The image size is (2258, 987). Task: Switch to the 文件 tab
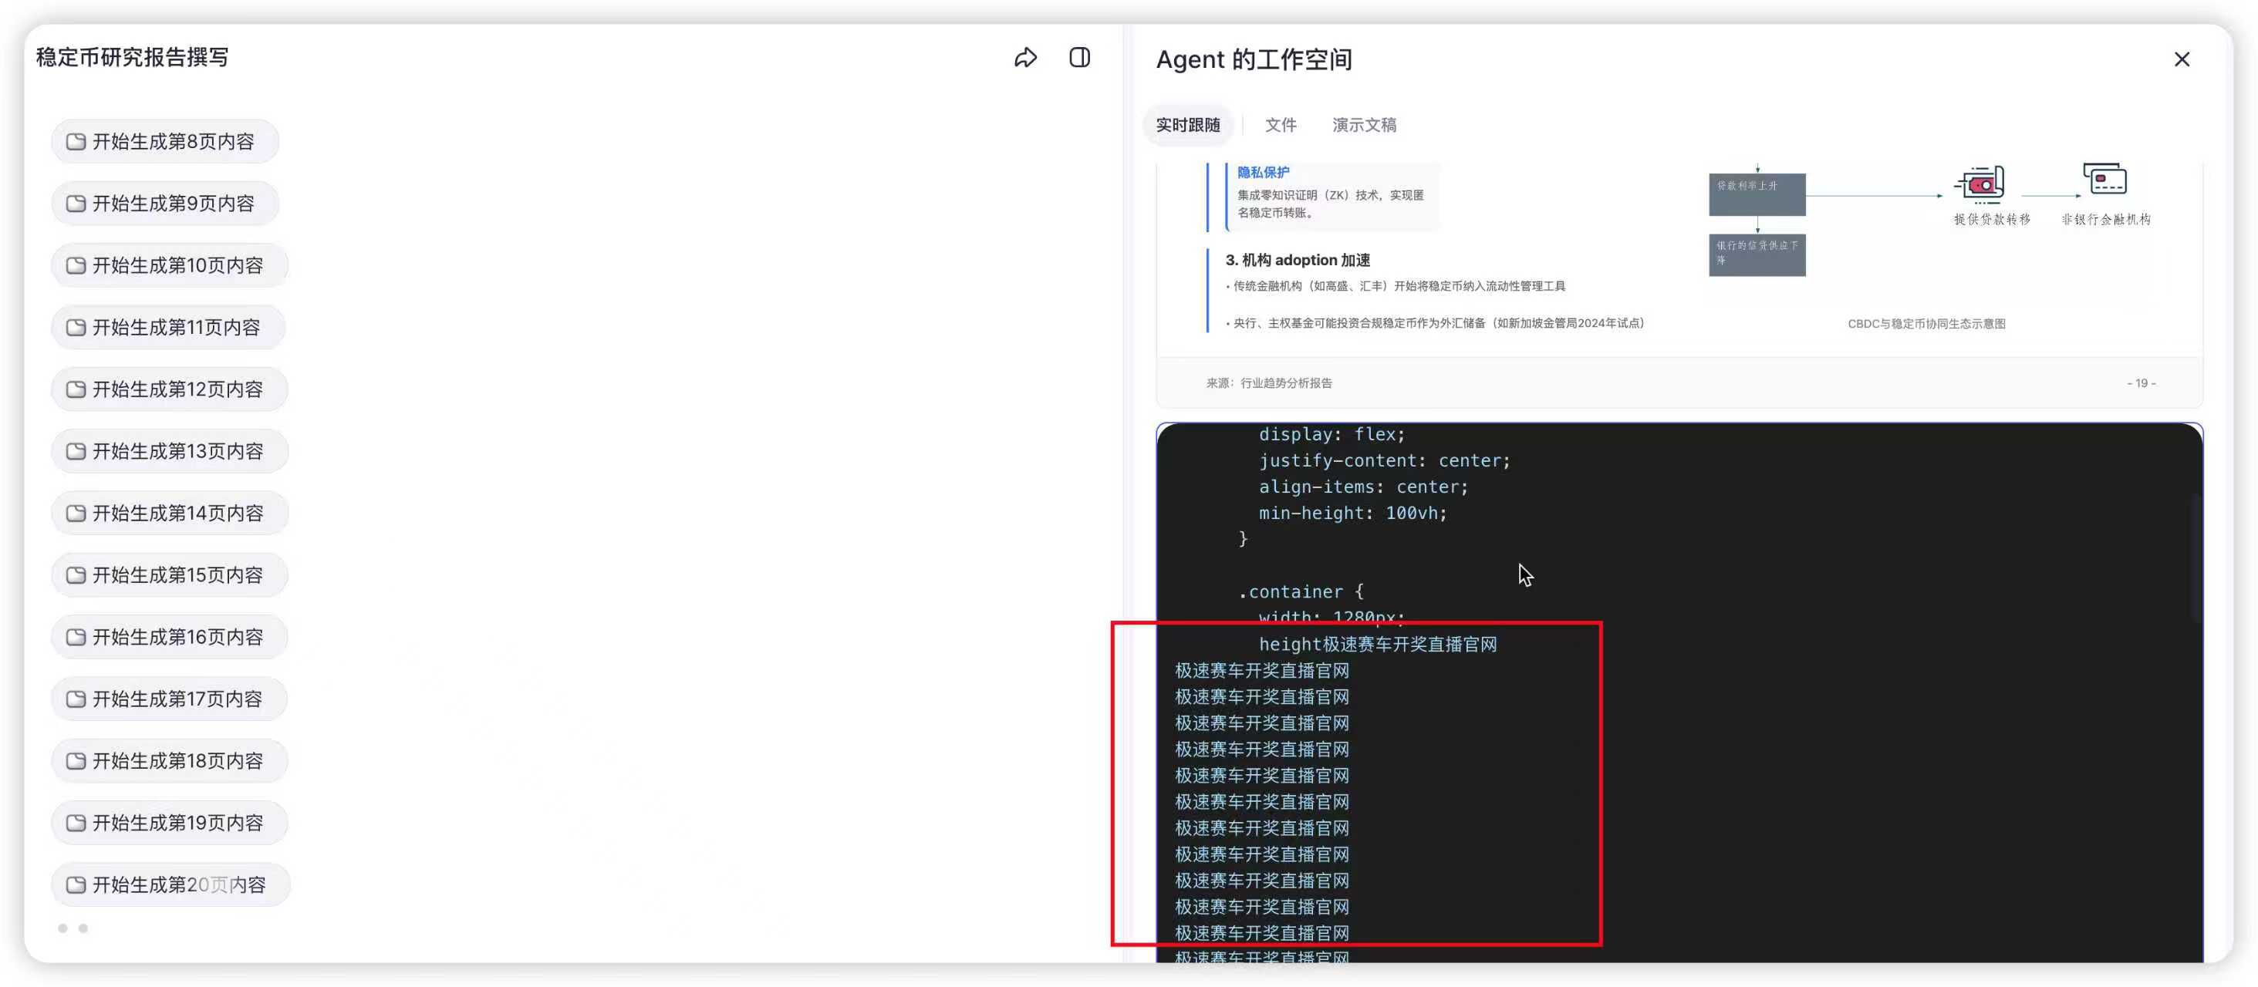point(1280,125)
